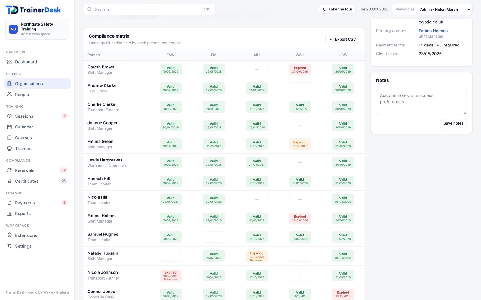Select Andrew Clarke in the matrix
Viewport: 481px width, 300px height.
tap(102, 86)
